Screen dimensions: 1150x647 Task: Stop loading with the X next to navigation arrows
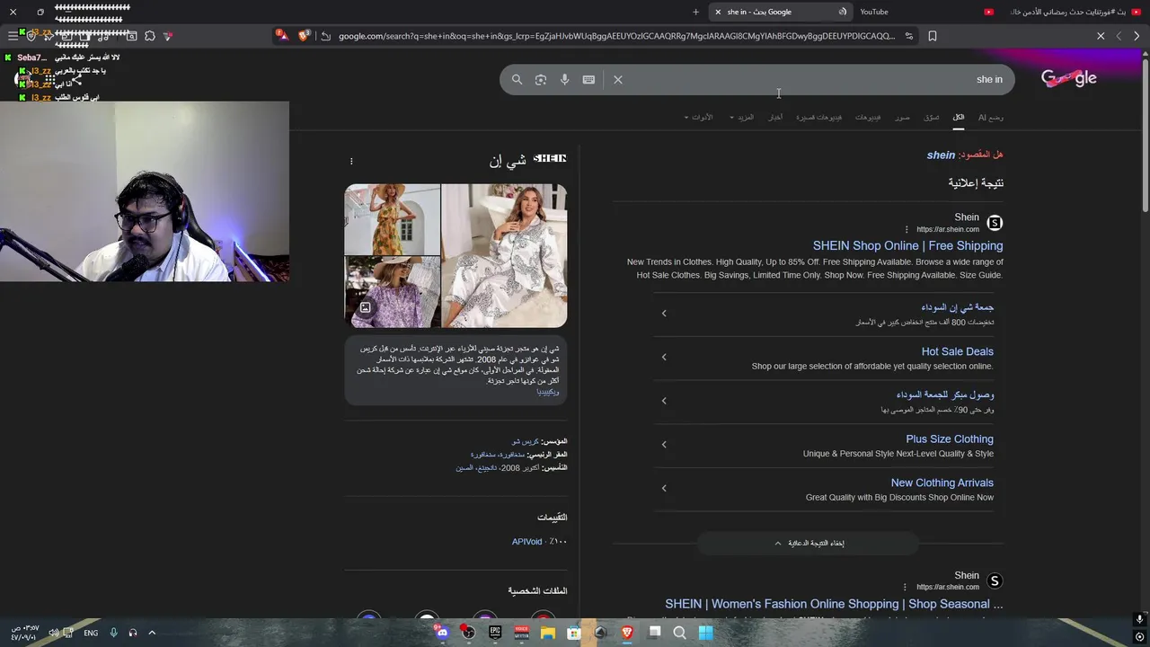click(1101, 36)
